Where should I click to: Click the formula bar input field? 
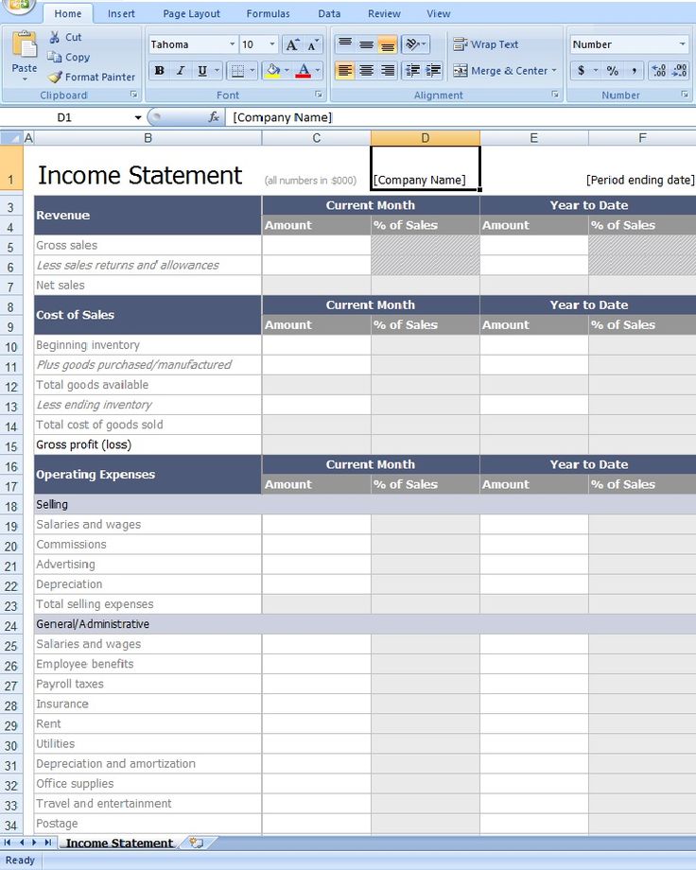coord(461,117)
